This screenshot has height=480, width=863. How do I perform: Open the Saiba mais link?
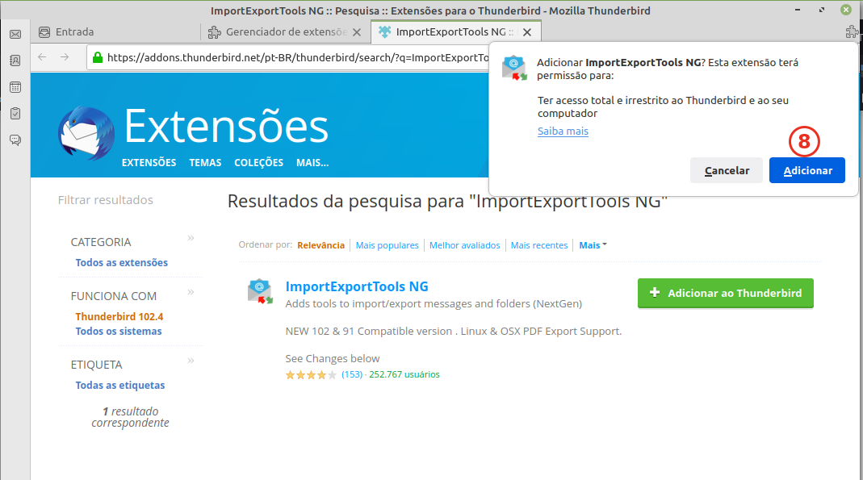[563, 131]
